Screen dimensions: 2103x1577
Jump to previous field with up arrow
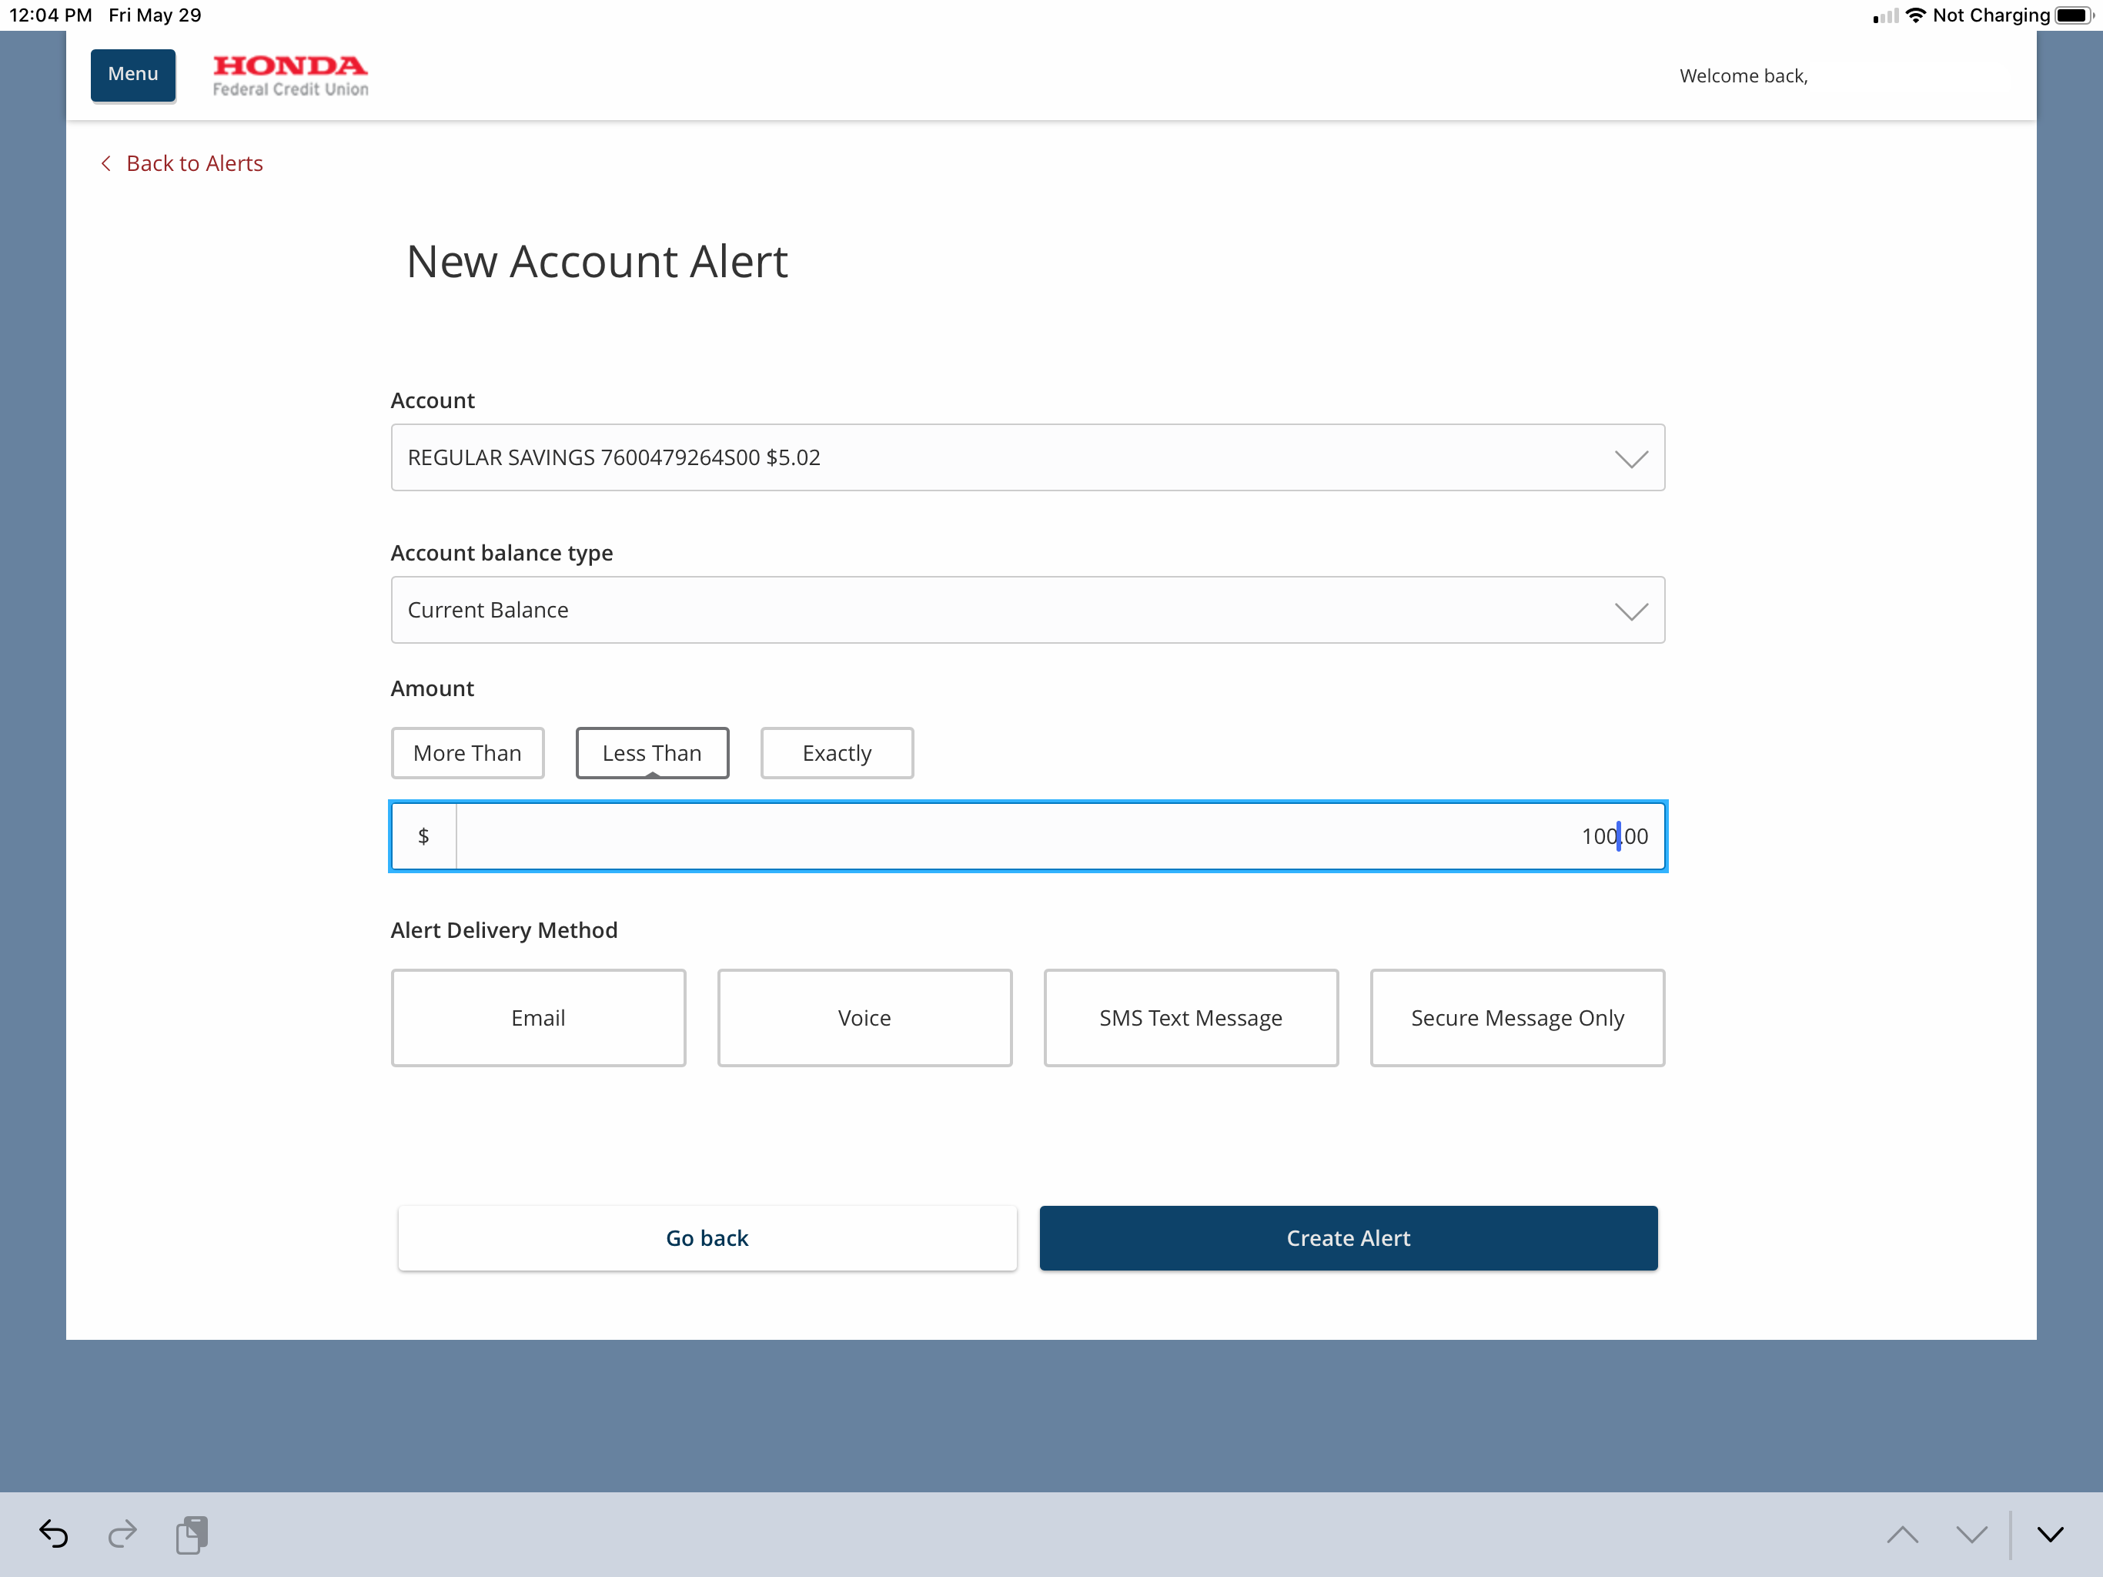(1902, 1534)
